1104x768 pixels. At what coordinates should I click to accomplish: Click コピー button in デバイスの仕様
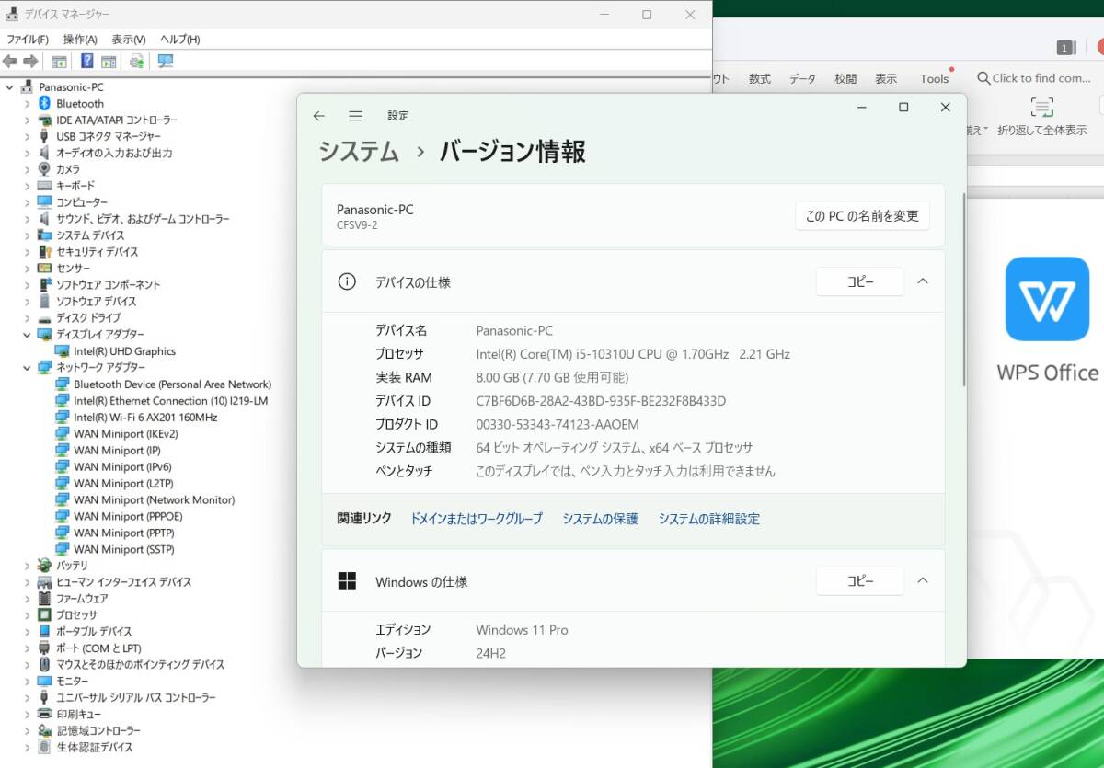860,281
